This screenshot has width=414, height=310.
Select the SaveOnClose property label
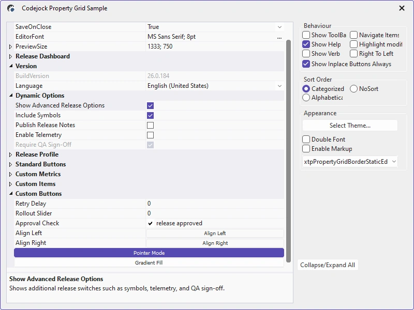point(33,27)
